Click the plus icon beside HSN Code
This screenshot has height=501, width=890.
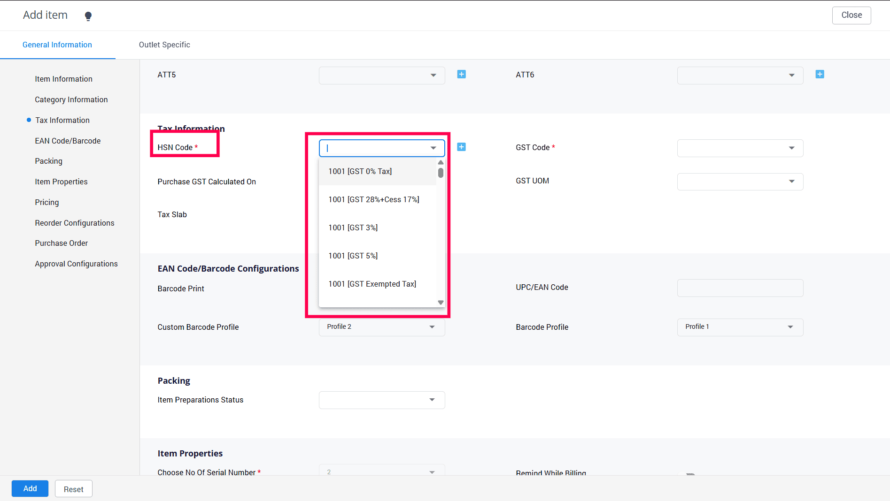tap(461, 147)
